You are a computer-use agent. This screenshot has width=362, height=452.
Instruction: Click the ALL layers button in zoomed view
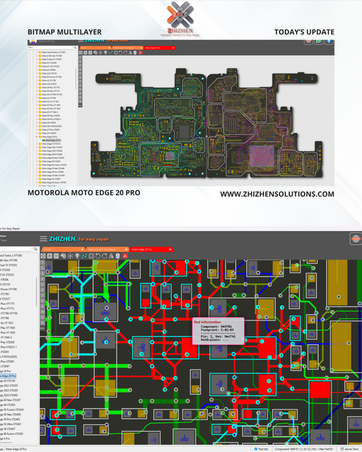(x=42, y=328)
